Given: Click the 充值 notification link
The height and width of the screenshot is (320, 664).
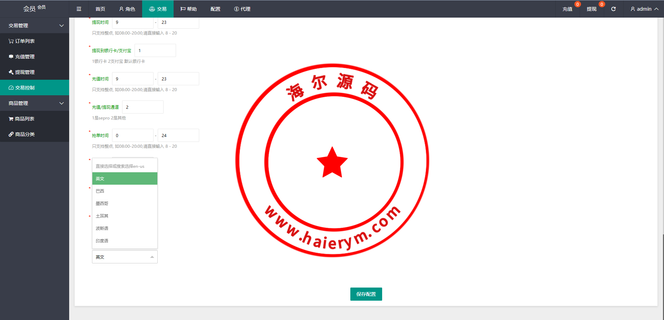Looking at the screenshot, I should point(567,9).
